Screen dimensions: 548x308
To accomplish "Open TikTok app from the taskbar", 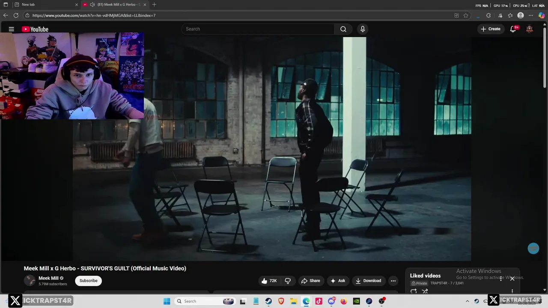I will coord(319,301).
